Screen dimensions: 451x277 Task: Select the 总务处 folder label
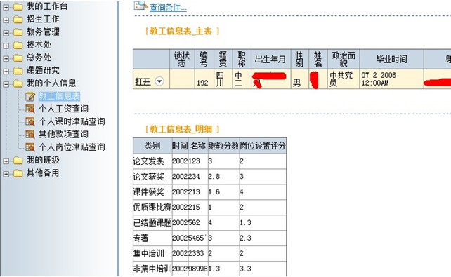click(x=39, y=58)
